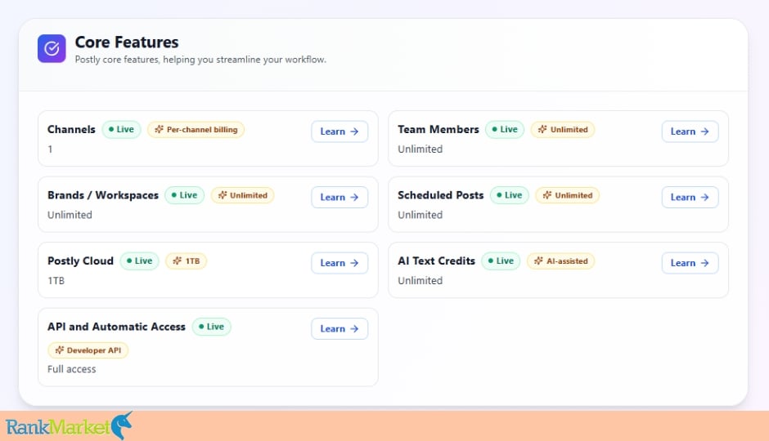Click the Unlimited badge beside Brands / Workspaces

[x=242, y=195]
